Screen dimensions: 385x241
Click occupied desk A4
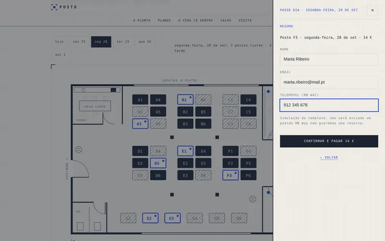[158, 100]
